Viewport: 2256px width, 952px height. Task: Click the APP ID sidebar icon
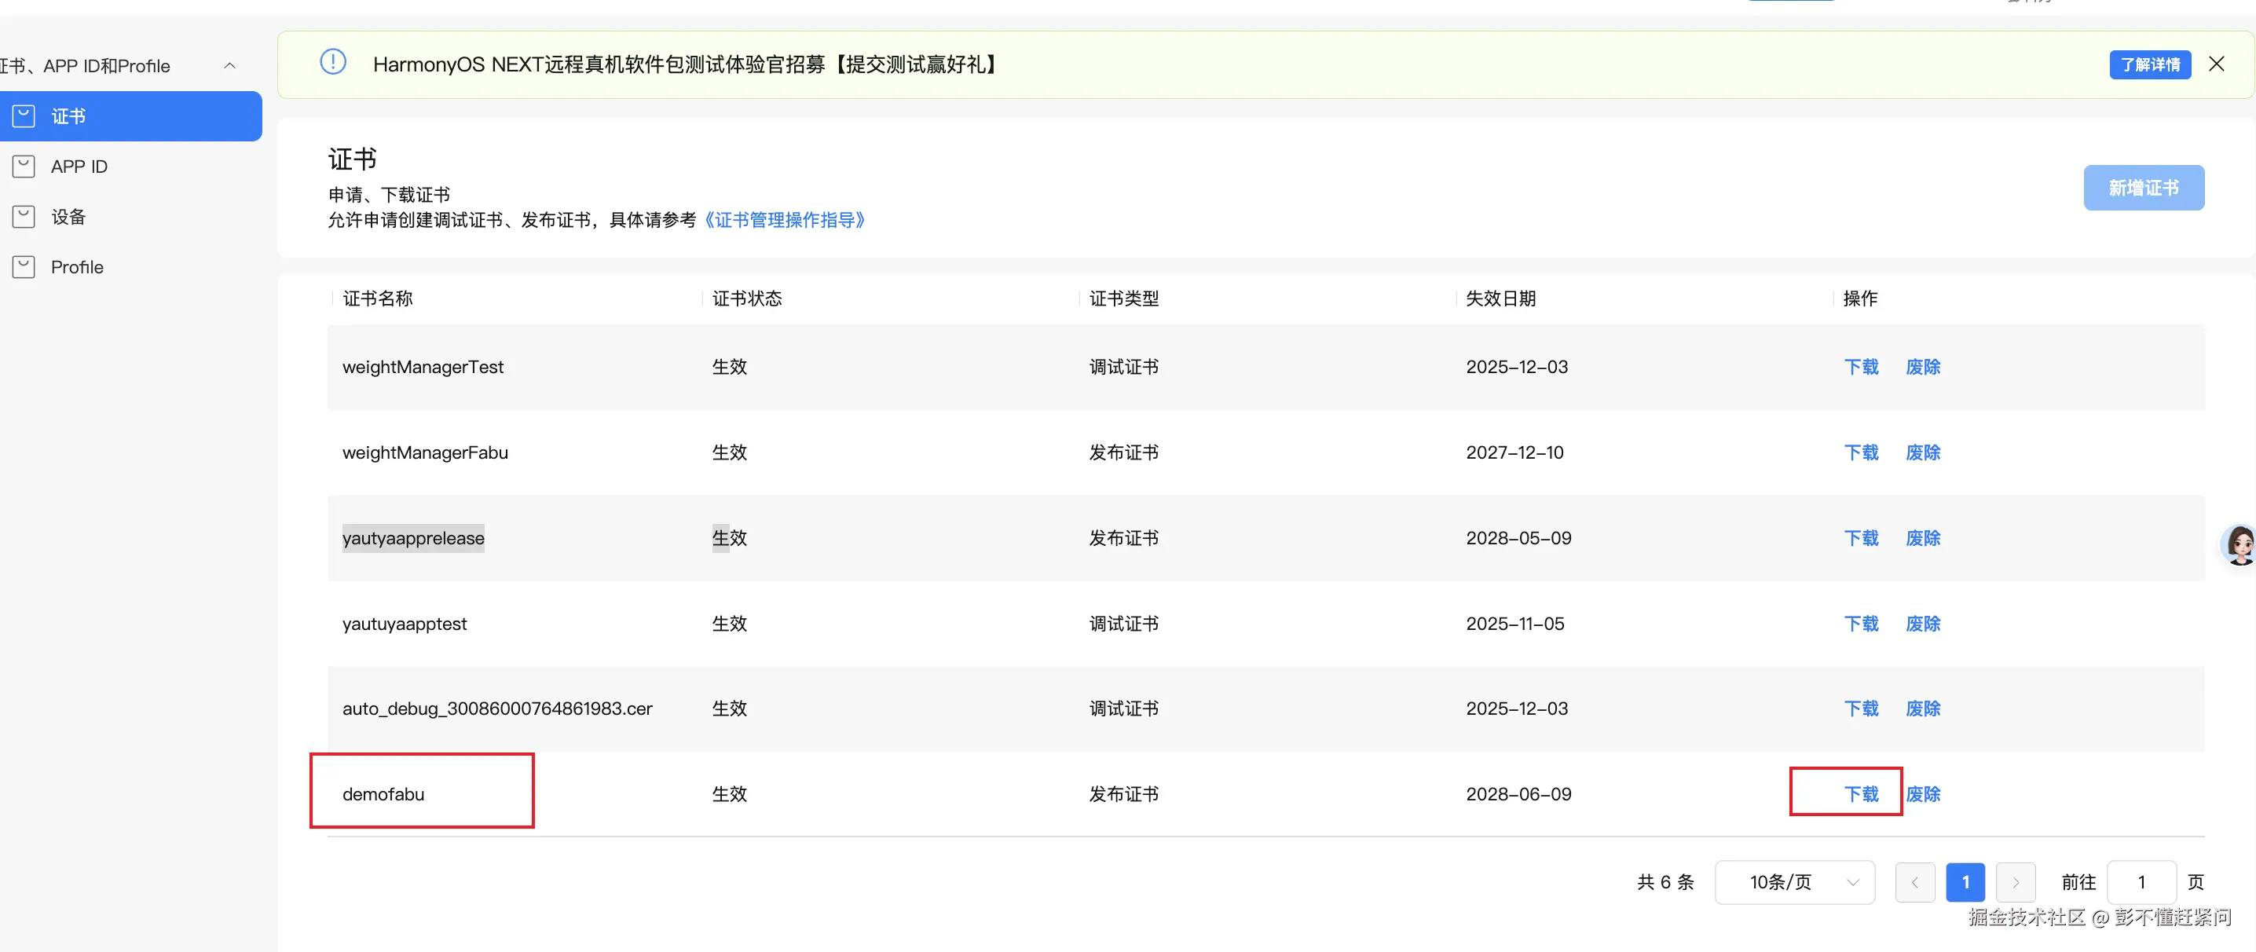[24, 167]
